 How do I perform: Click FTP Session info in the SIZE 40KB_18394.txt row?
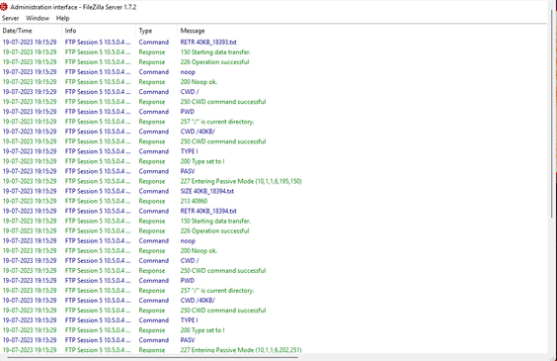point(98,191)
